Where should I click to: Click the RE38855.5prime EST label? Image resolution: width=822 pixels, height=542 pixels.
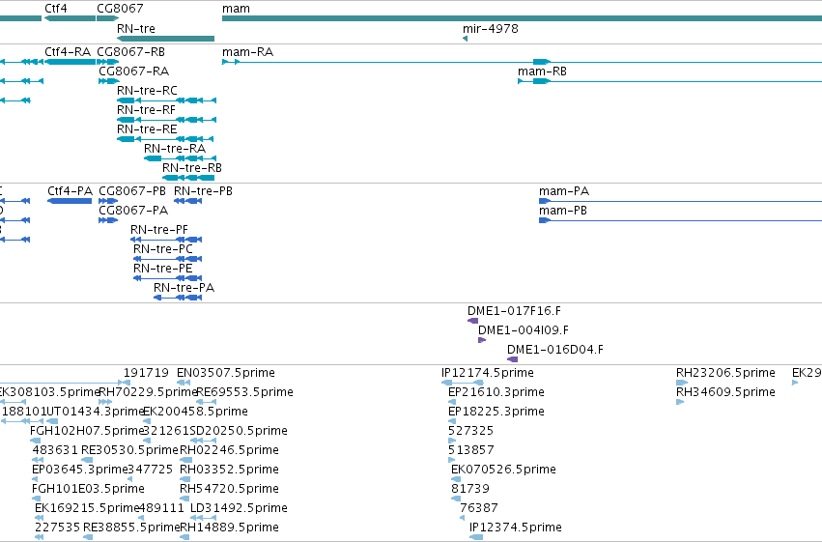point(131,528)
